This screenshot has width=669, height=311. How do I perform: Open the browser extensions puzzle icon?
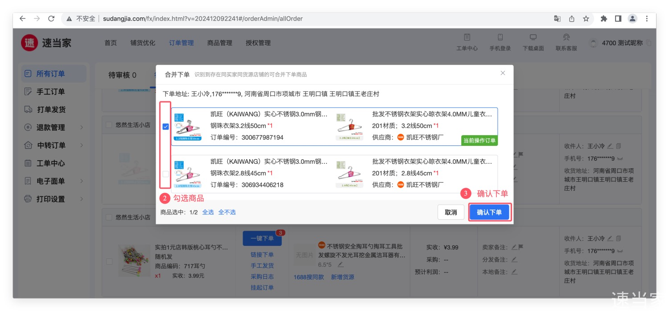(604, 19)
